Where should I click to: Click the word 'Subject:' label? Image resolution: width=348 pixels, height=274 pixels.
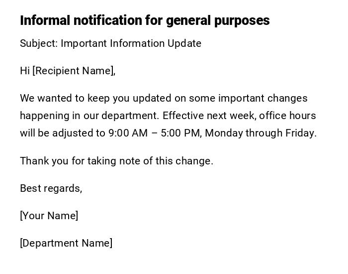[39, 43]
